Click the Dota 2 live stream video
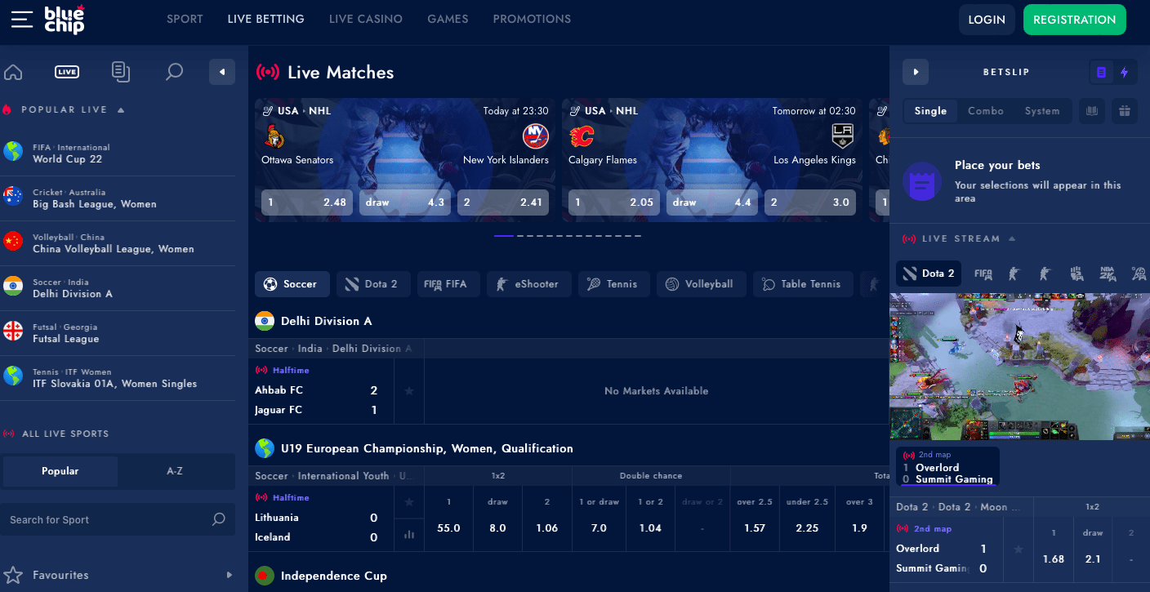 click(x=1019, y=367)
